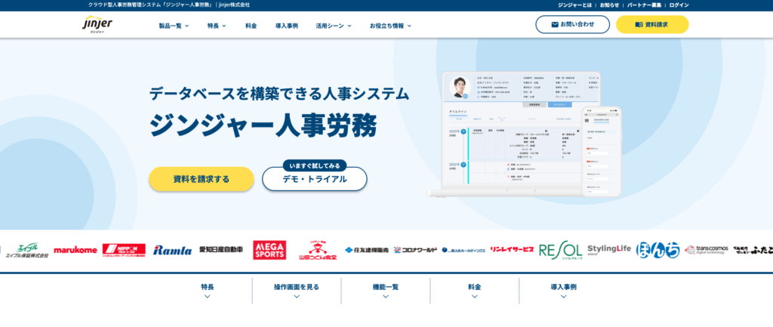The image size is (773, 327).
Task: Jump to the 機能一覧 section
Action: (386, 291)
